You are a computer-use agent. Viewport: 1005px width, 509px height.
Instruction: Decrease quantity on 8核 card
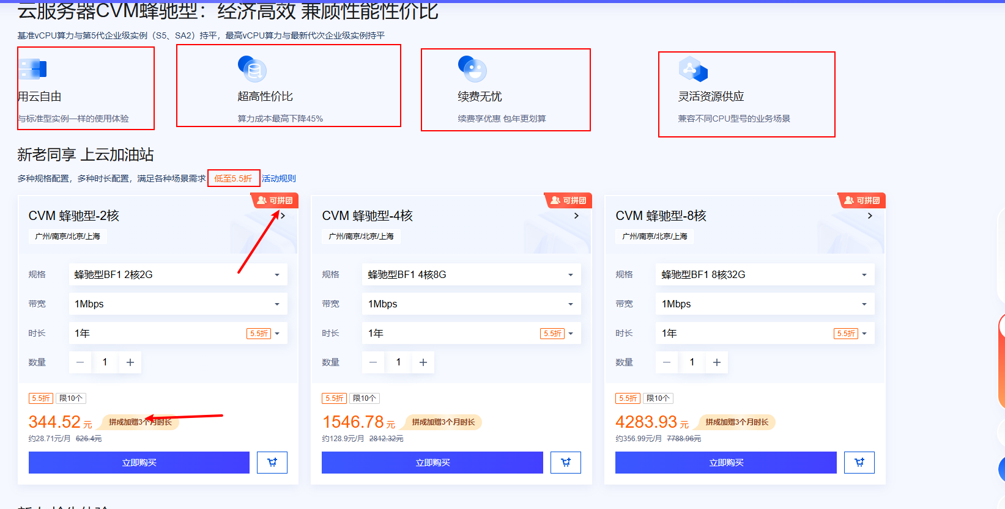click(x=667, y=362)
